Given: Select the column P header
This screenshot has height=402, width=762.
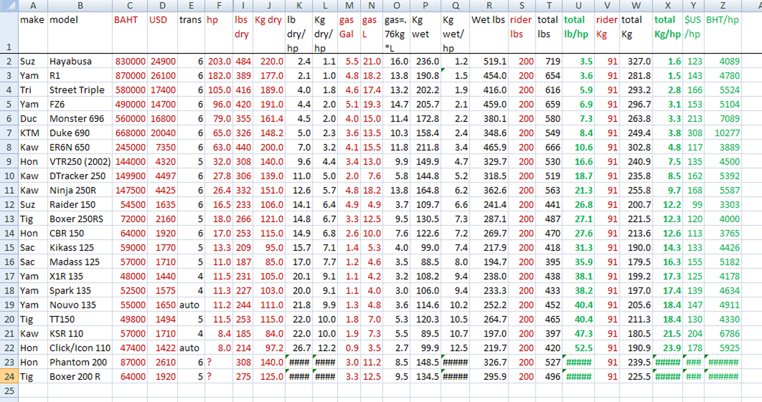Looking at the screenshot, I should (x=425, y=5).
